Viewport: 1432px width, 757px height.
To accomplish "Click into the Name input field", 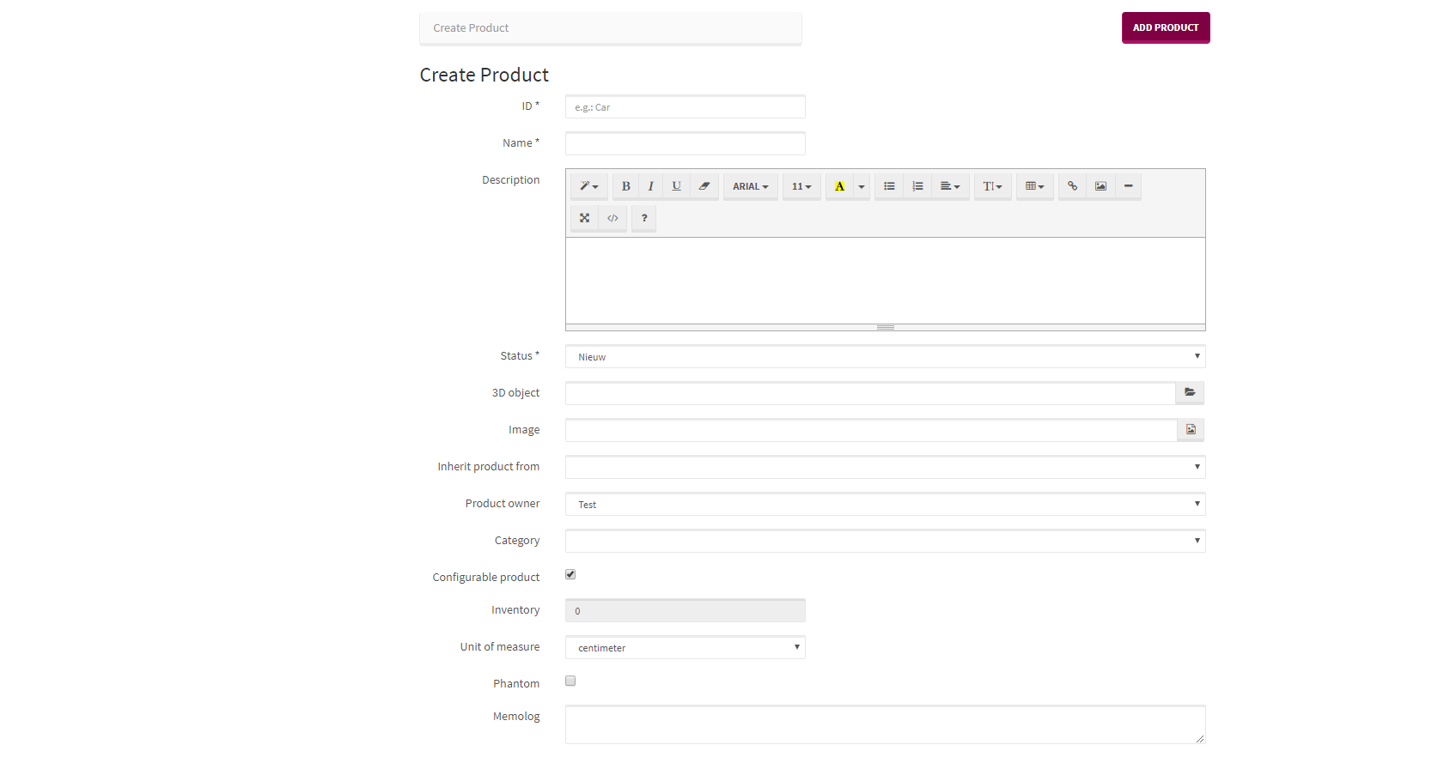I will (x=685, y=143).
